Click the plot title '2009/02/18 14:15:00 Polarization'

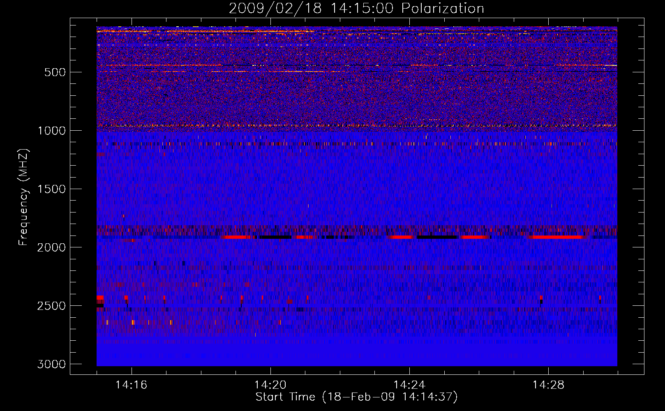coord(356,8)
